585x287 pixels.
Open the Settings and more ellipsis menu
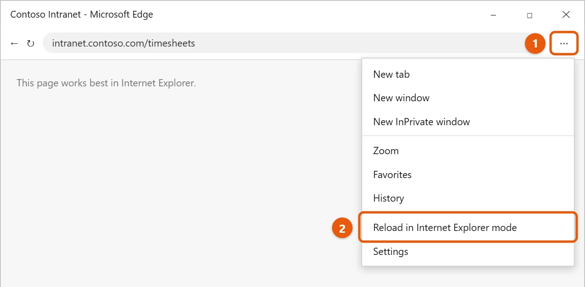point(564,43)
